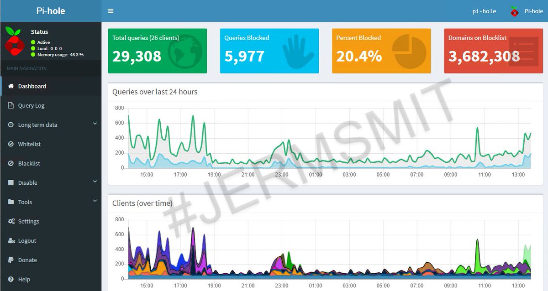Click the pi-hole hostname text in header

pyautogui.click(x=484, y=11)
